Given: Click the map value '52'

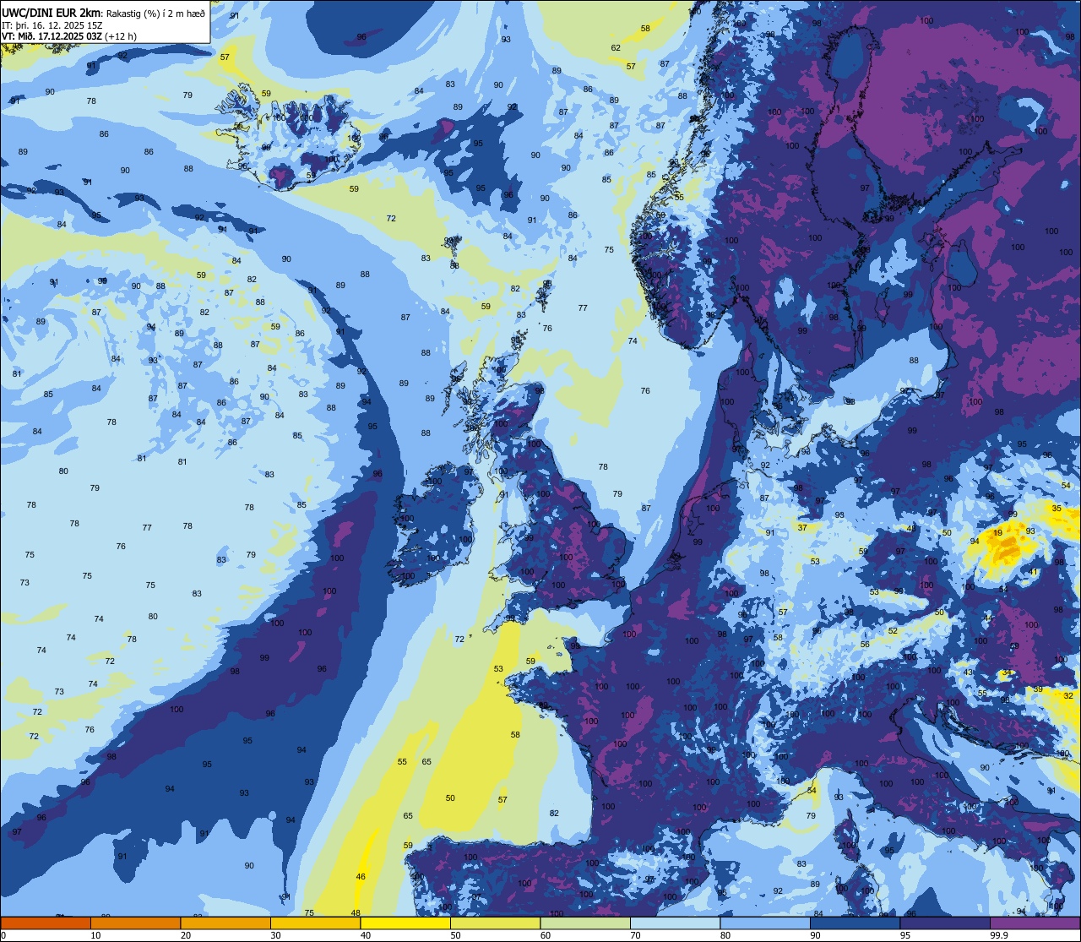Looking at the screenshot, I should (x=893, y=631).
